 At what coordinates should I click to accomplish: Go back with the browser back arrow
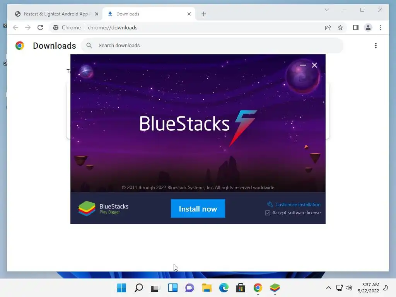(x=15, y=27)
